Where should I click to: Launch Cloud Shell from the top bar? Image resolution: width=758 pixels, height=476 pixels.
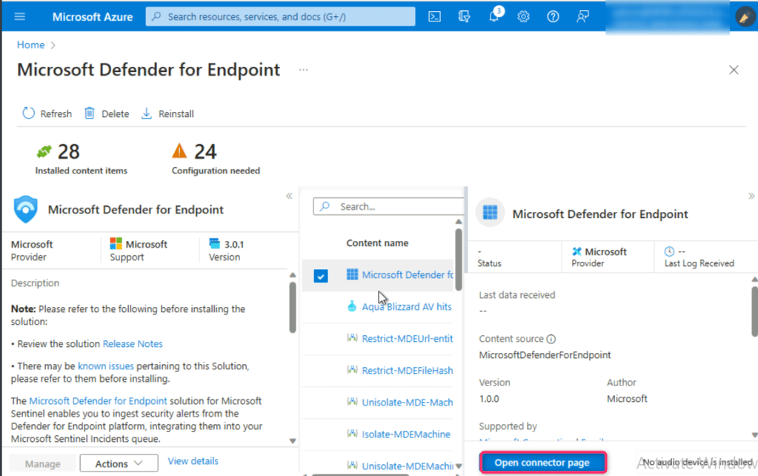point(435,16)
